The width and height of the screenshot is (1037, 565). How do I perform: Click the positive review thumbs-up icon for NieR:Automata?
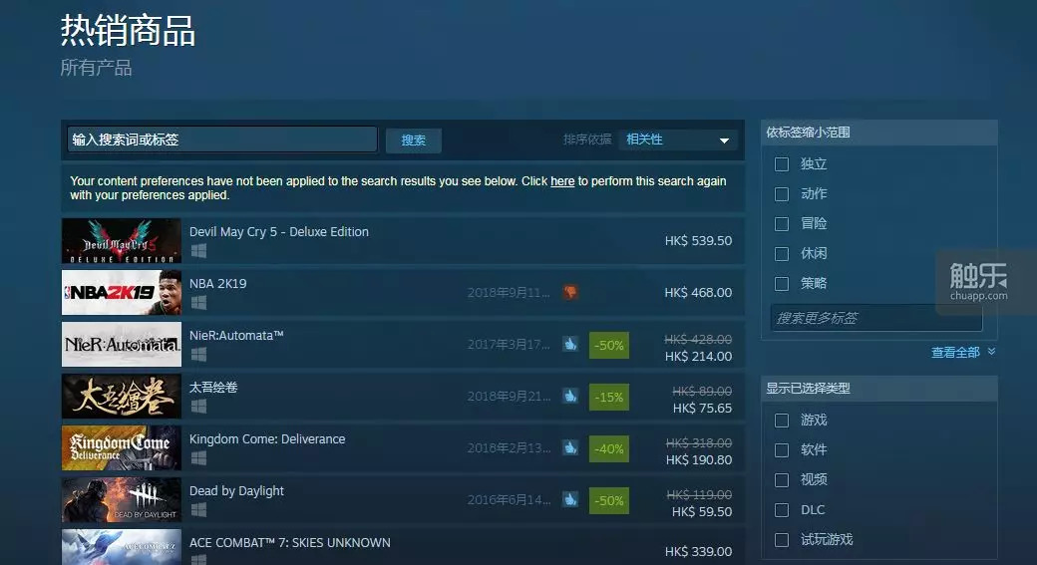coord(570,344)
